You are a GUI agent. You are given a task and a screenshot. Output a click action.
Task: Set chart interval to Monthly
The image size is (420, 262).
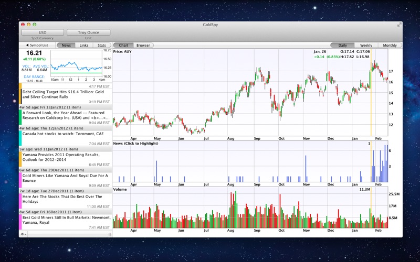[x=390, y=45]
